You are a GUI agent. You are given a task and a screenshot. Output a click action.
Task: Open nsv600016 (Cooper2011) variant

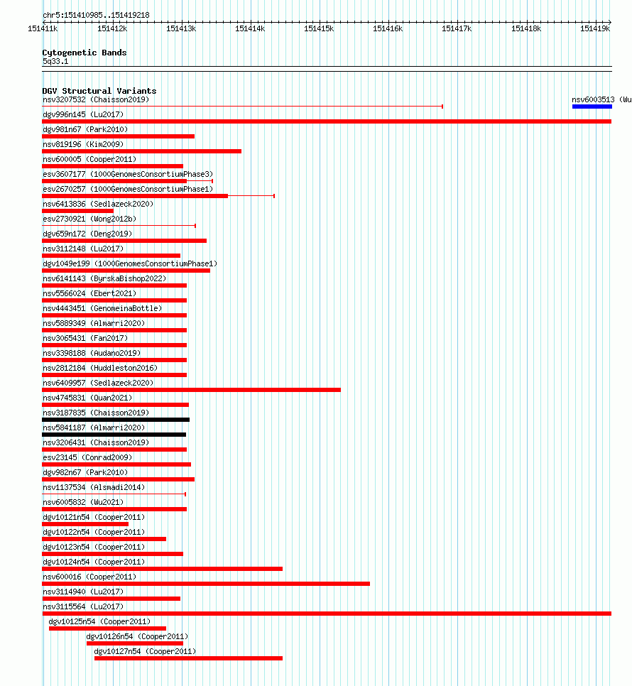coord(89,577)
